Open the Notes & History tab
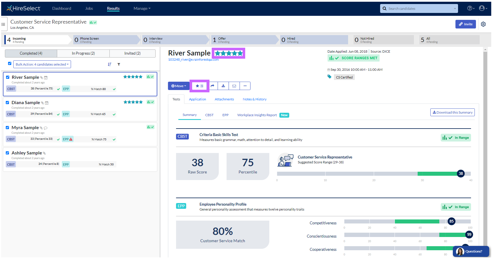495x260 pixels. click(x=255, y=100)
